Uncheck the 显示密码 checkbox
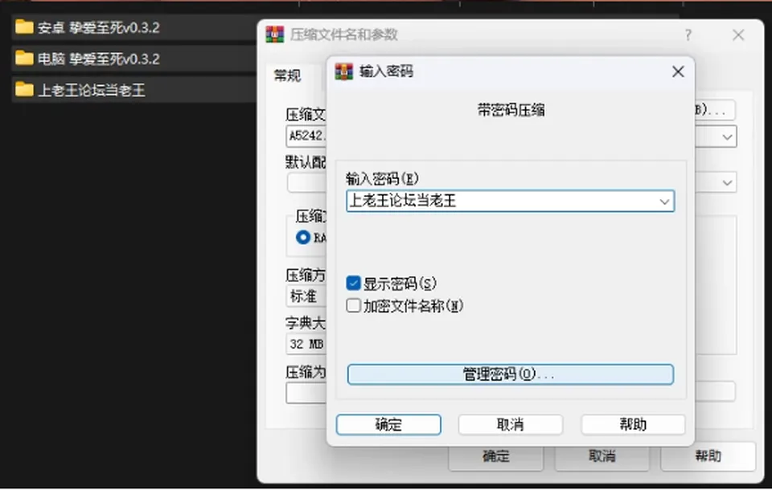This screenshot has height=490, width=772. (353, 283)
